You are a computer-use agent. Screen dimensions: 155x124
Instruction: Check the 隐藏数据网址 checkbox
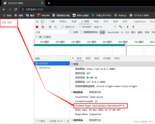coord(82,32)
